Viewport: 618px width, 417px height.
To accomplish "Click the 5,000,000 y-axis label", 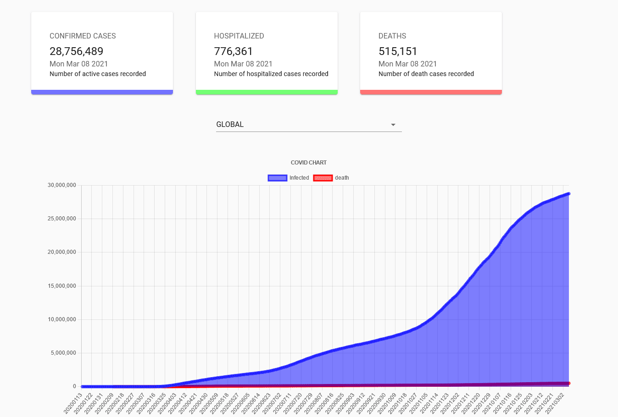I will click(x=63, y=353).
